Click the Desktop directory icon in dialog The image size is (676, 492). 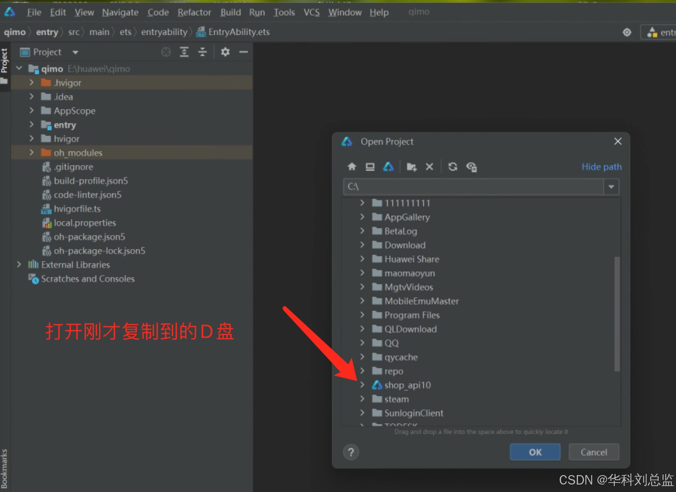pos(370,167)
